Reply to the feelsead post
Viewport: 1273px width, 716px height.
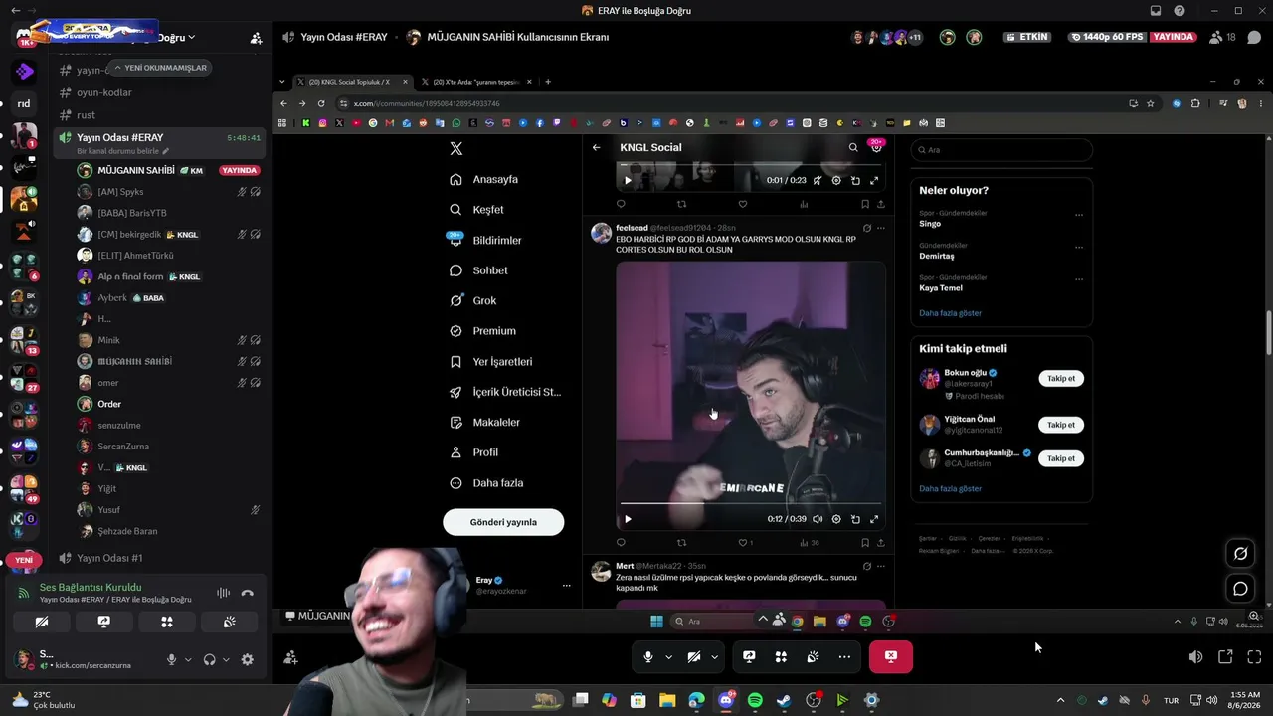(621, 543)
